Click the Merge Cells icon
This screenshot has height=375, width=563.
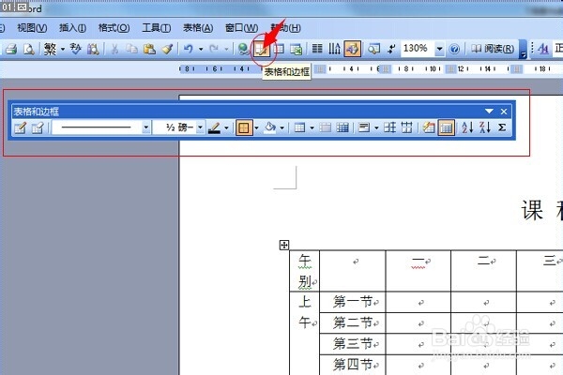326,127
